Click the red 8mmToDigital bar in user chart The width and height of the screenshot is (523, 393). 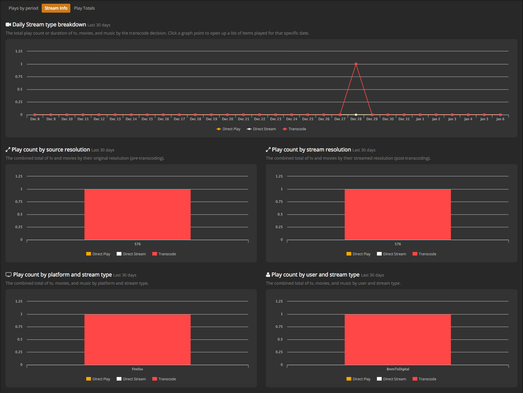pyautogui.click(x=398, y=339)
